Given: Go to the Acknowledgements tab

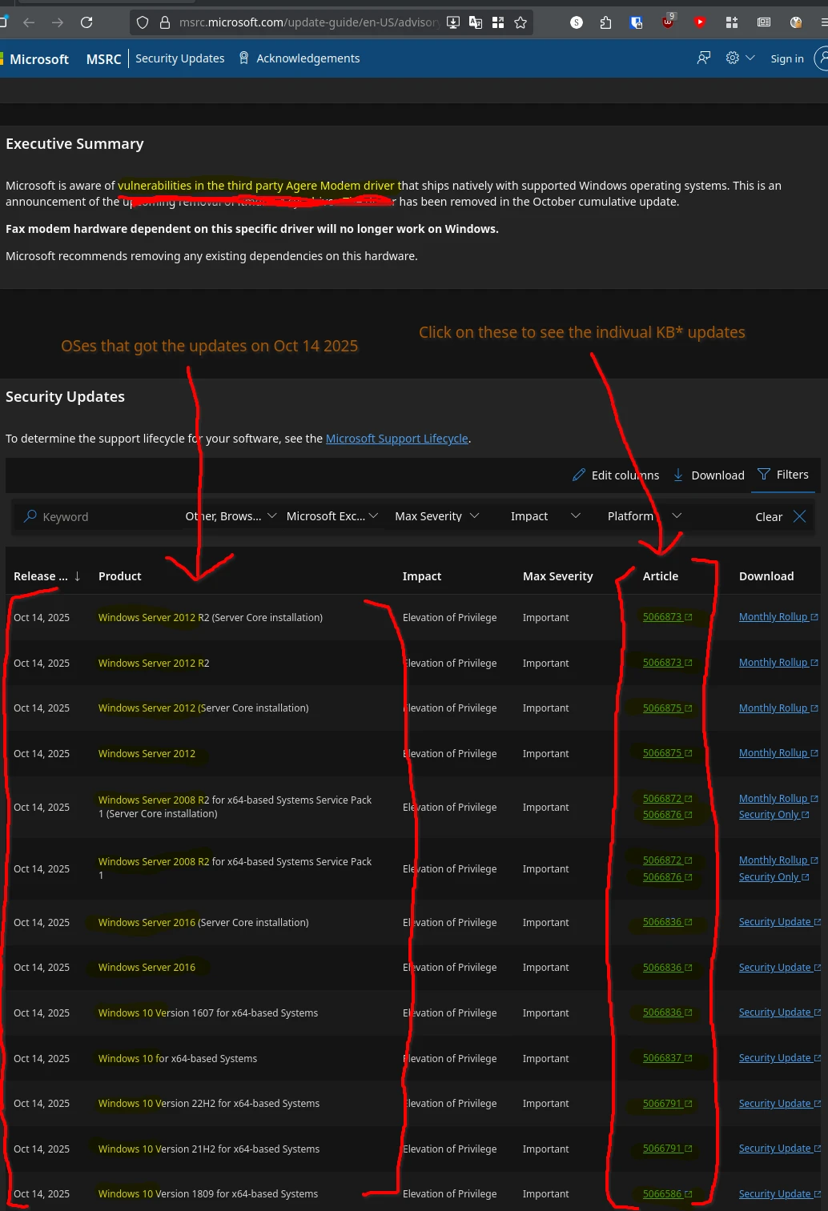Looking at the screenshot, I should coord(307,58).
